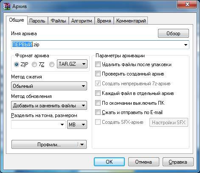Select the radio button beside TAR.GZ
The image size is (200, 173).
point(52,64)
